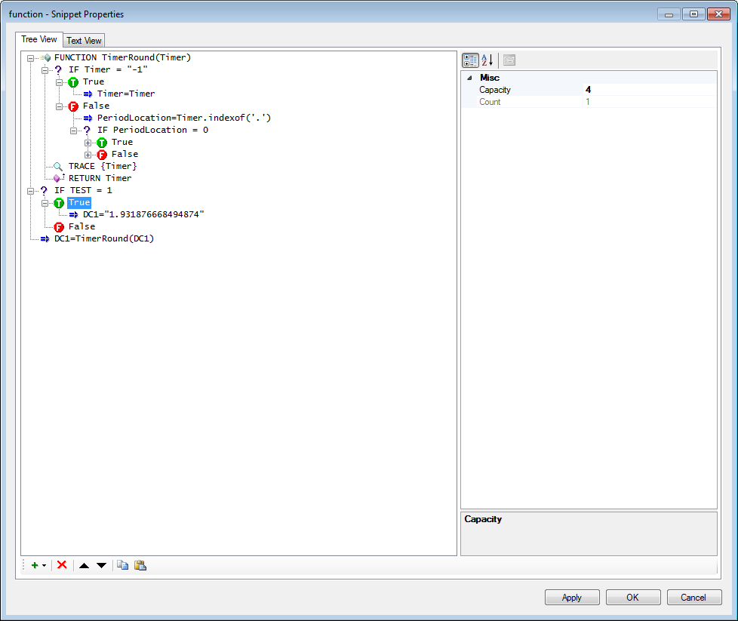Click the Capacity value field

649,90
